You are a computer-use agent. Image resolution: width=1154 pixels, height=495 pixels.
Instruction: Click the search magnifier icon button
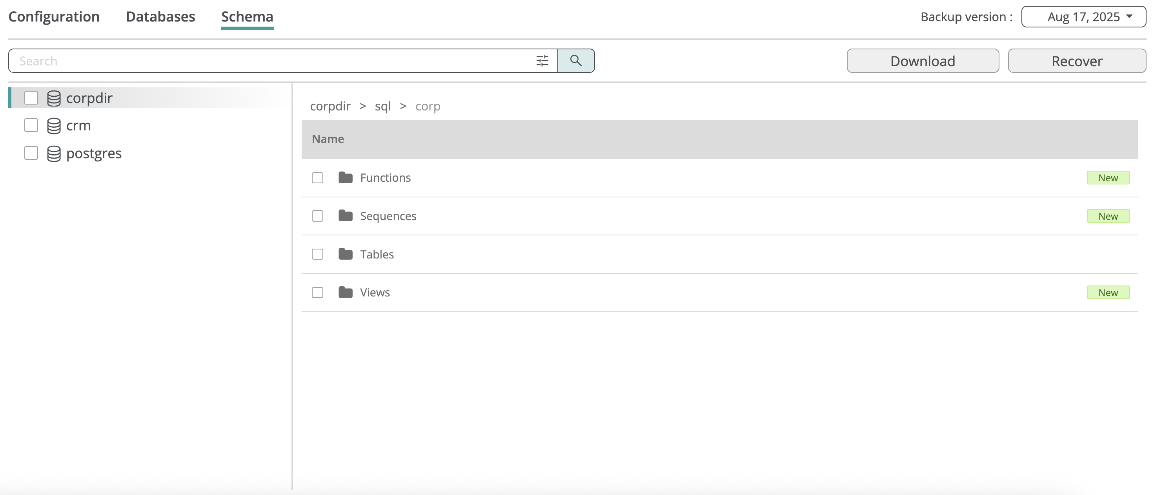click(x=576, y=61)
